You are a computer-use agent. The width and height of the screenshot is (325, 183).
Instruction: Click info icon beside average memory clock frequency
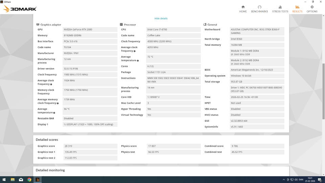click(x=58, y=103)
